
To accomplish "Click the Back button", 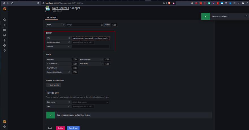I will point(50,128).
